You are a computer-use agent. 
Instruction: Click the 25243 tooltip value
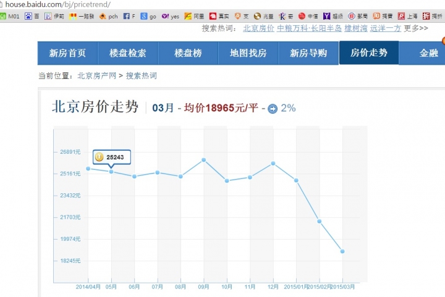point(115,157)
